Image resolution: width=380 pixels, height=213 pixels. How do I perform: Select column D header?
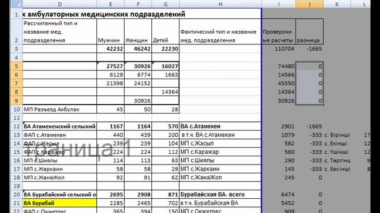pyautogui.click(x=59, y=4)
